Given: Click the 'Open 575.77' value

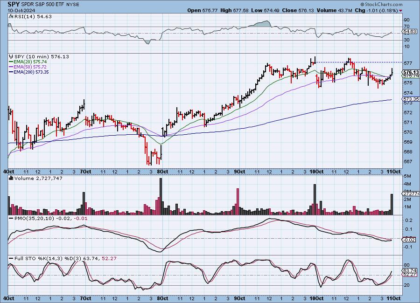Looking at the screenshot, I should pos(202,10).
